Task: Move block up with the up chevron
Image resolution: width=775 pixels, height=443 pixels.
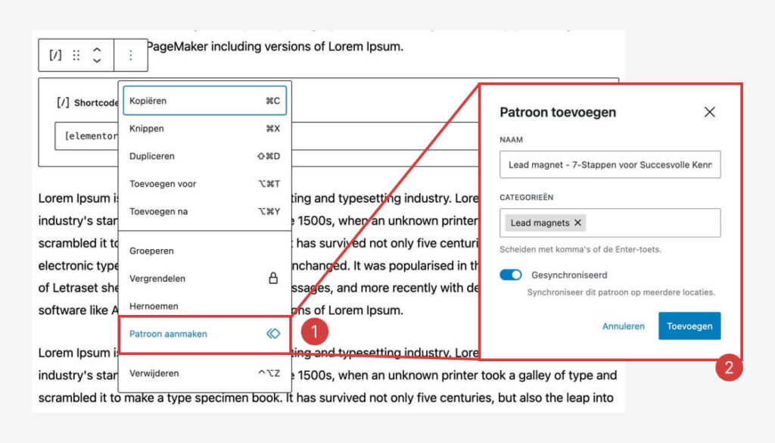Action: [x=97, y=50]
